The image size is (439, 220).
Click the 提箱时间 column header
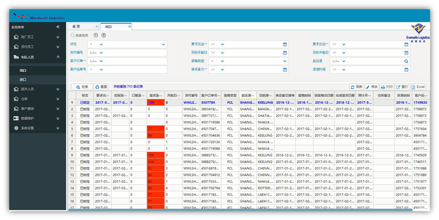(305, 95)
